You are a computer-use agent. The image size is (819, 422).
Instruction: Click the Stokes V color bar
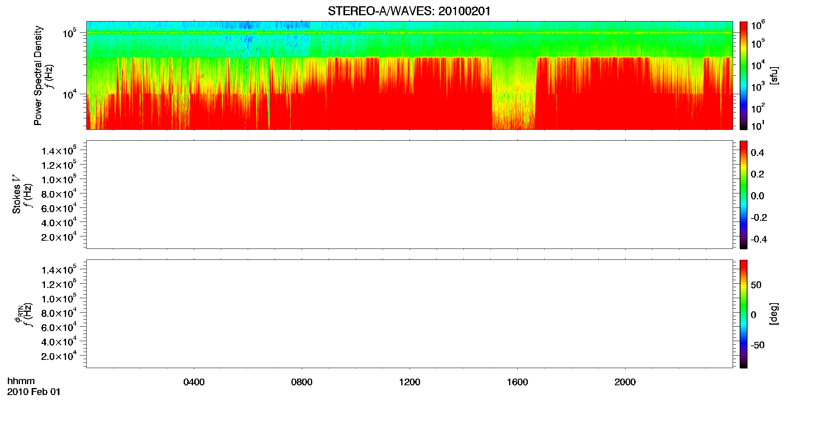744,195
